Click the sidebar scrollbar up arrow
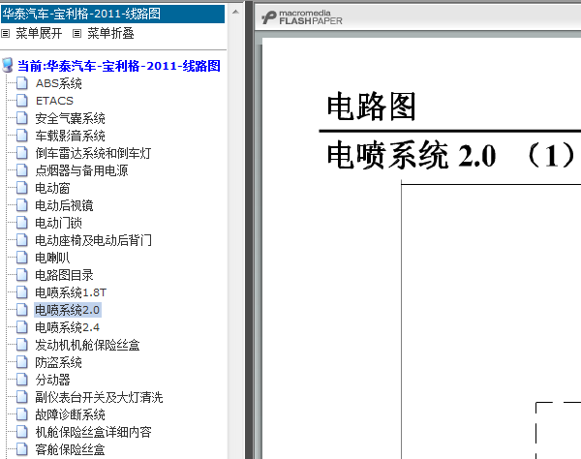 click(x=235, y=12)
